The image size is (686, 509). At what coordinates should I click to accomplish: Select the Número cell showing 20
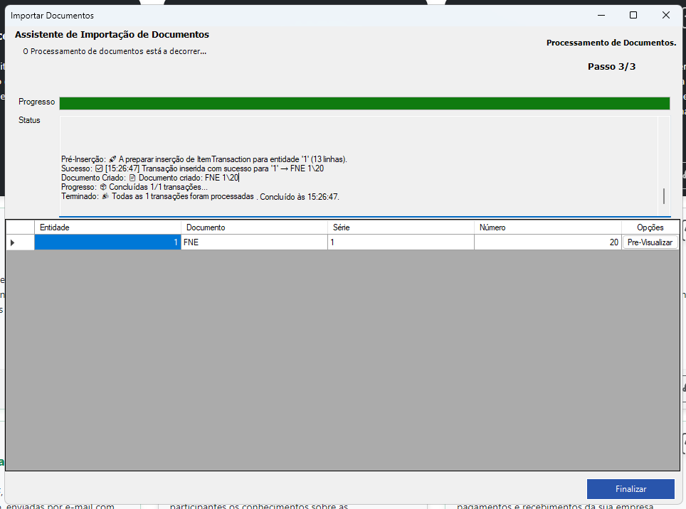[x=547, y=242]
